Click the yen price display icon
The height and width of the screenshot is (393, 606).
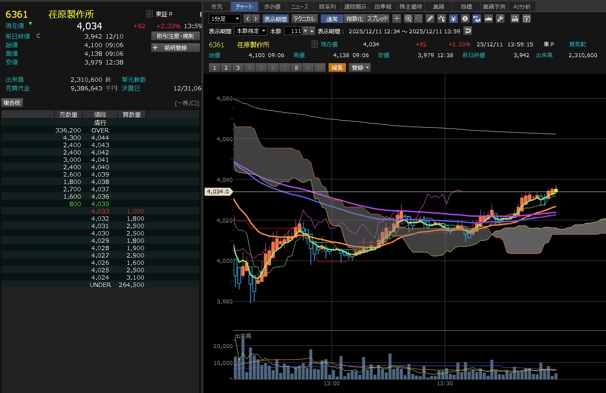(453, 19)
